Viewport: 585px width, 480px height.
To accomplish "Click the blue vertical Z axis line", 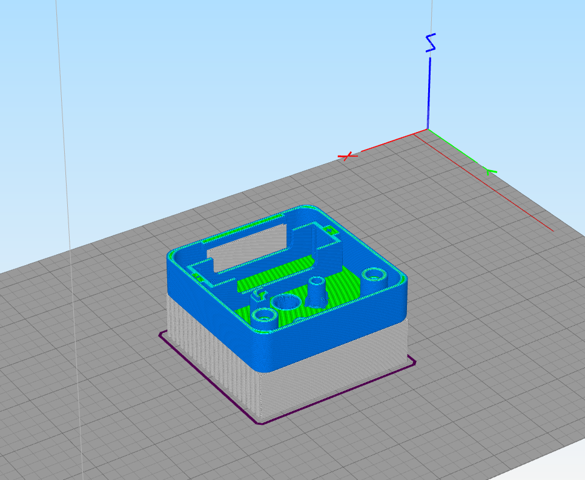I will (429, 93).
